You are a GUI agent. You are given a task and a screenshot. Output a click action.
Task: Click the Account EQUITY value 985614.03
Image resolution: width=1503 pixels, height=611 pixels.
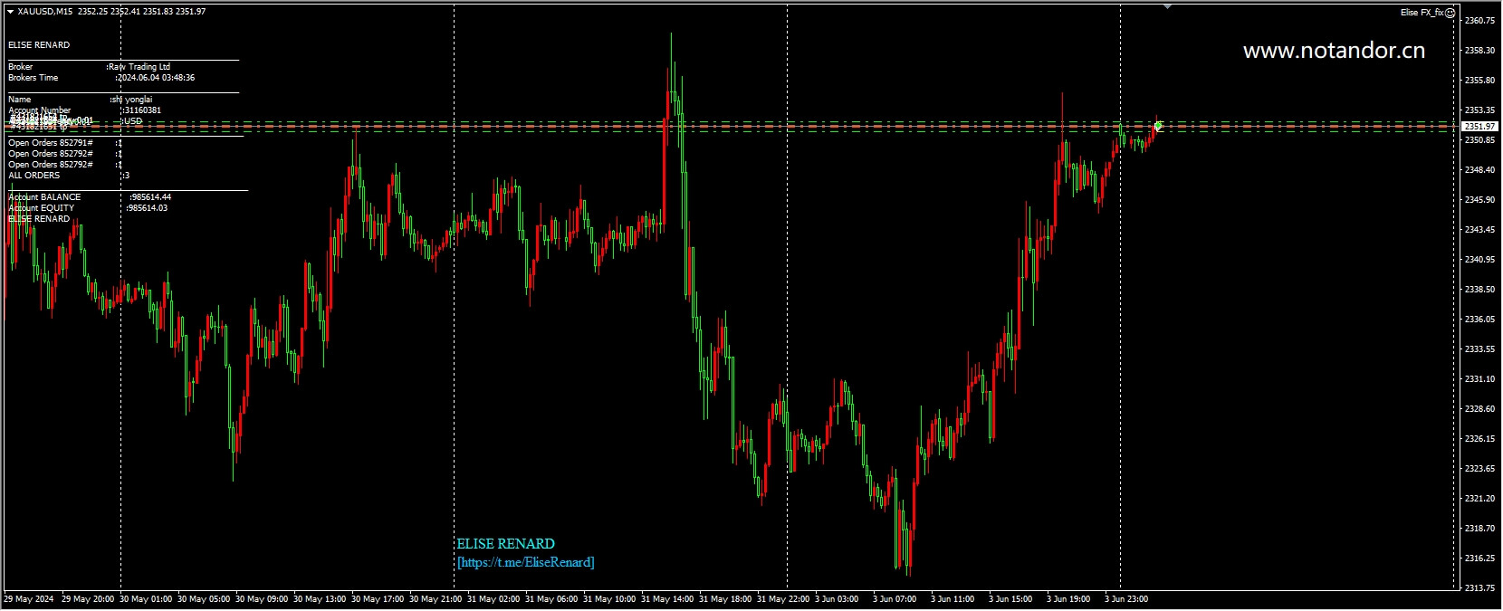[x=148, y=208]
